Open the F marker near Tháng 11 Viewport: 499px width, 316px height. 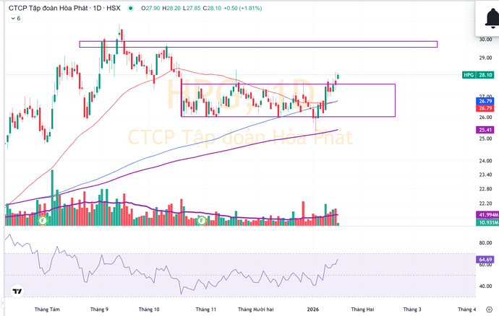[x=202, y=220]
